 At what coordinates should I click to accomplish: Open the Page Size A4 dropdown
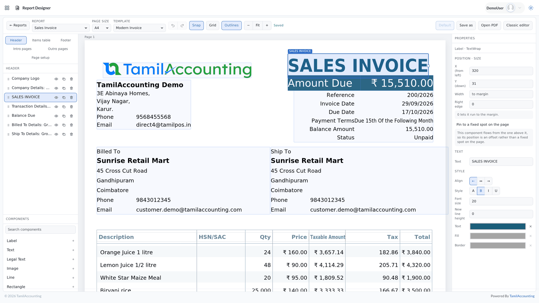[x=101, y=28]
